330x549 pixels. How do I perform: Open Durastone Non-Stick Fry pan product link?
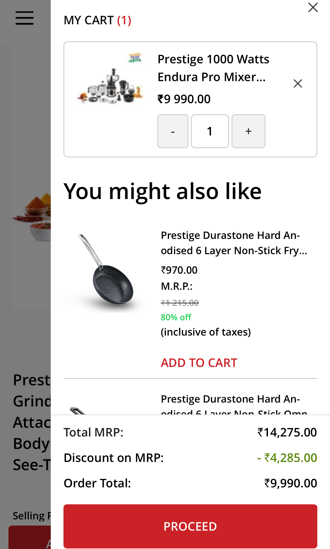(234, 243)
